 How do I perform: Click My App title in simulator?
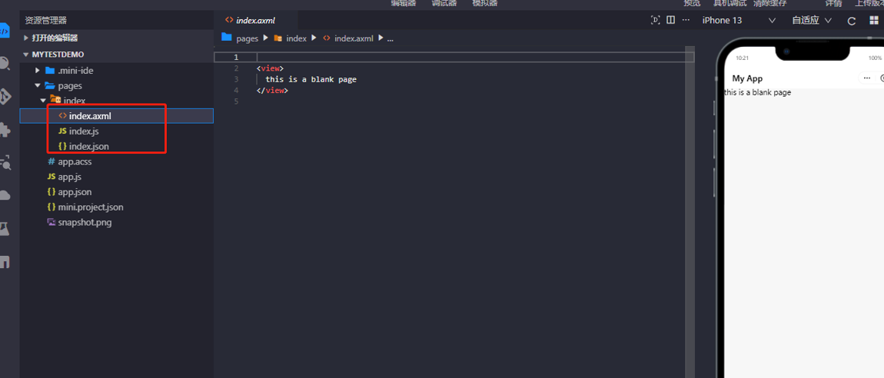click(x=747, y=78)
